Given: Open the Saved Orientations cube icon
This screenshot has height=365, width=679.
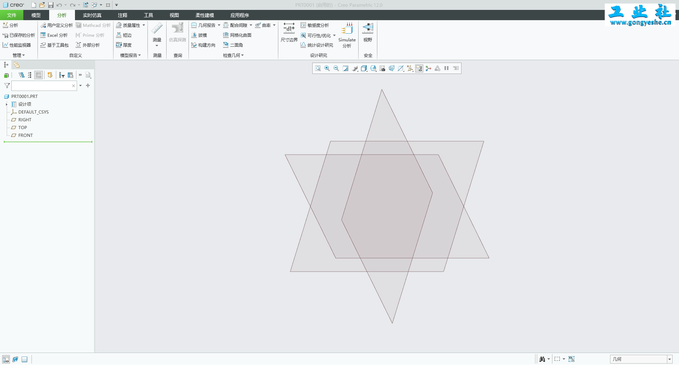Looking at the screenshot, I should (364, 68).
